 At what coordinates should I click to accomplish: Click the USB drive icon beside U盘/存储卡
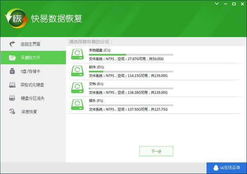(x=12, y=71)
